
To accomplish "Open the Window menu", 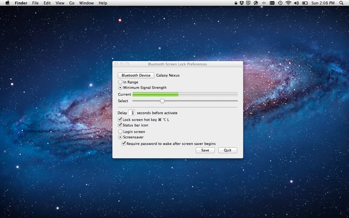I will 86,3.
